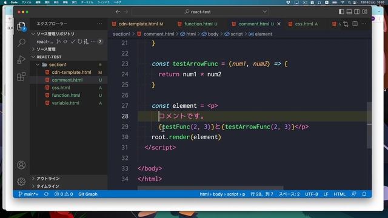This screenshot has width=388, height=218.
Task: Open the Run and Debug view
Action: point(21,59)
